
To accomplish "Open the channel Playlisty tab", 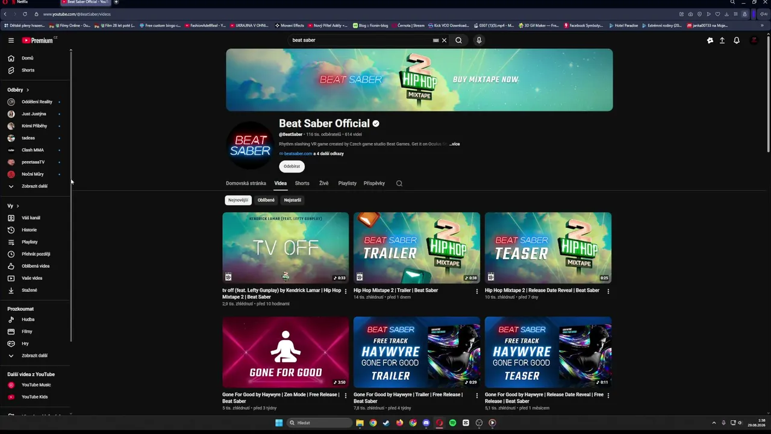I will 348,183.
